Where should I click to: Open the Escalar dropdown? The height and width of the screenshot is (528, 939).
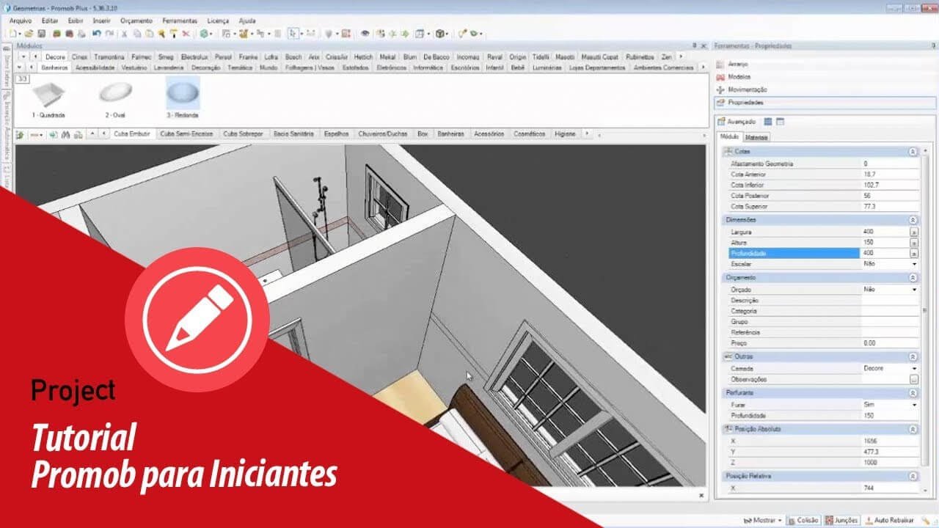(914, 264)
